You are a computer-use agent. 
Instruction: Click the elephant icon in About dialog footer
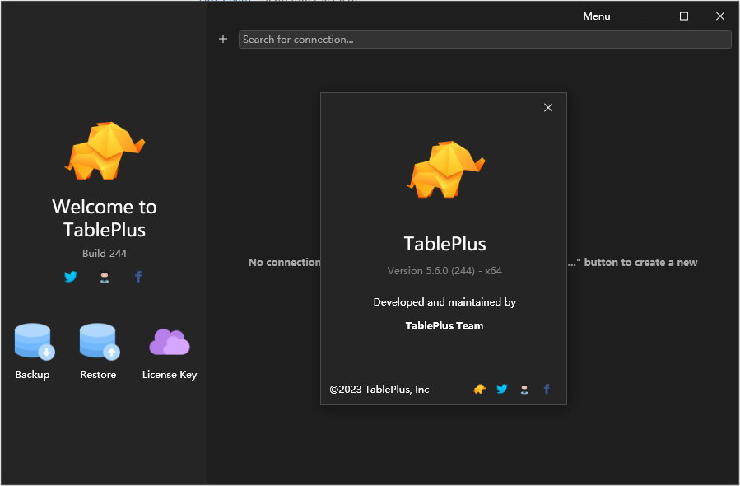tap(480, 389)
